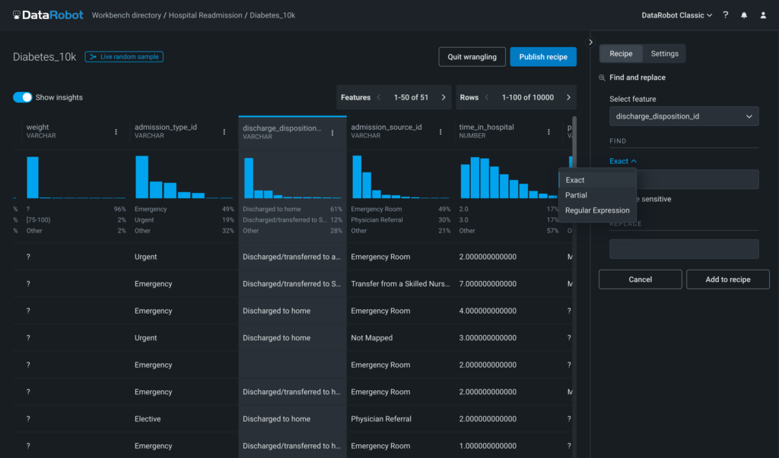
Task: Click the admission_type_id histogram
Action: tap(184, 177)
